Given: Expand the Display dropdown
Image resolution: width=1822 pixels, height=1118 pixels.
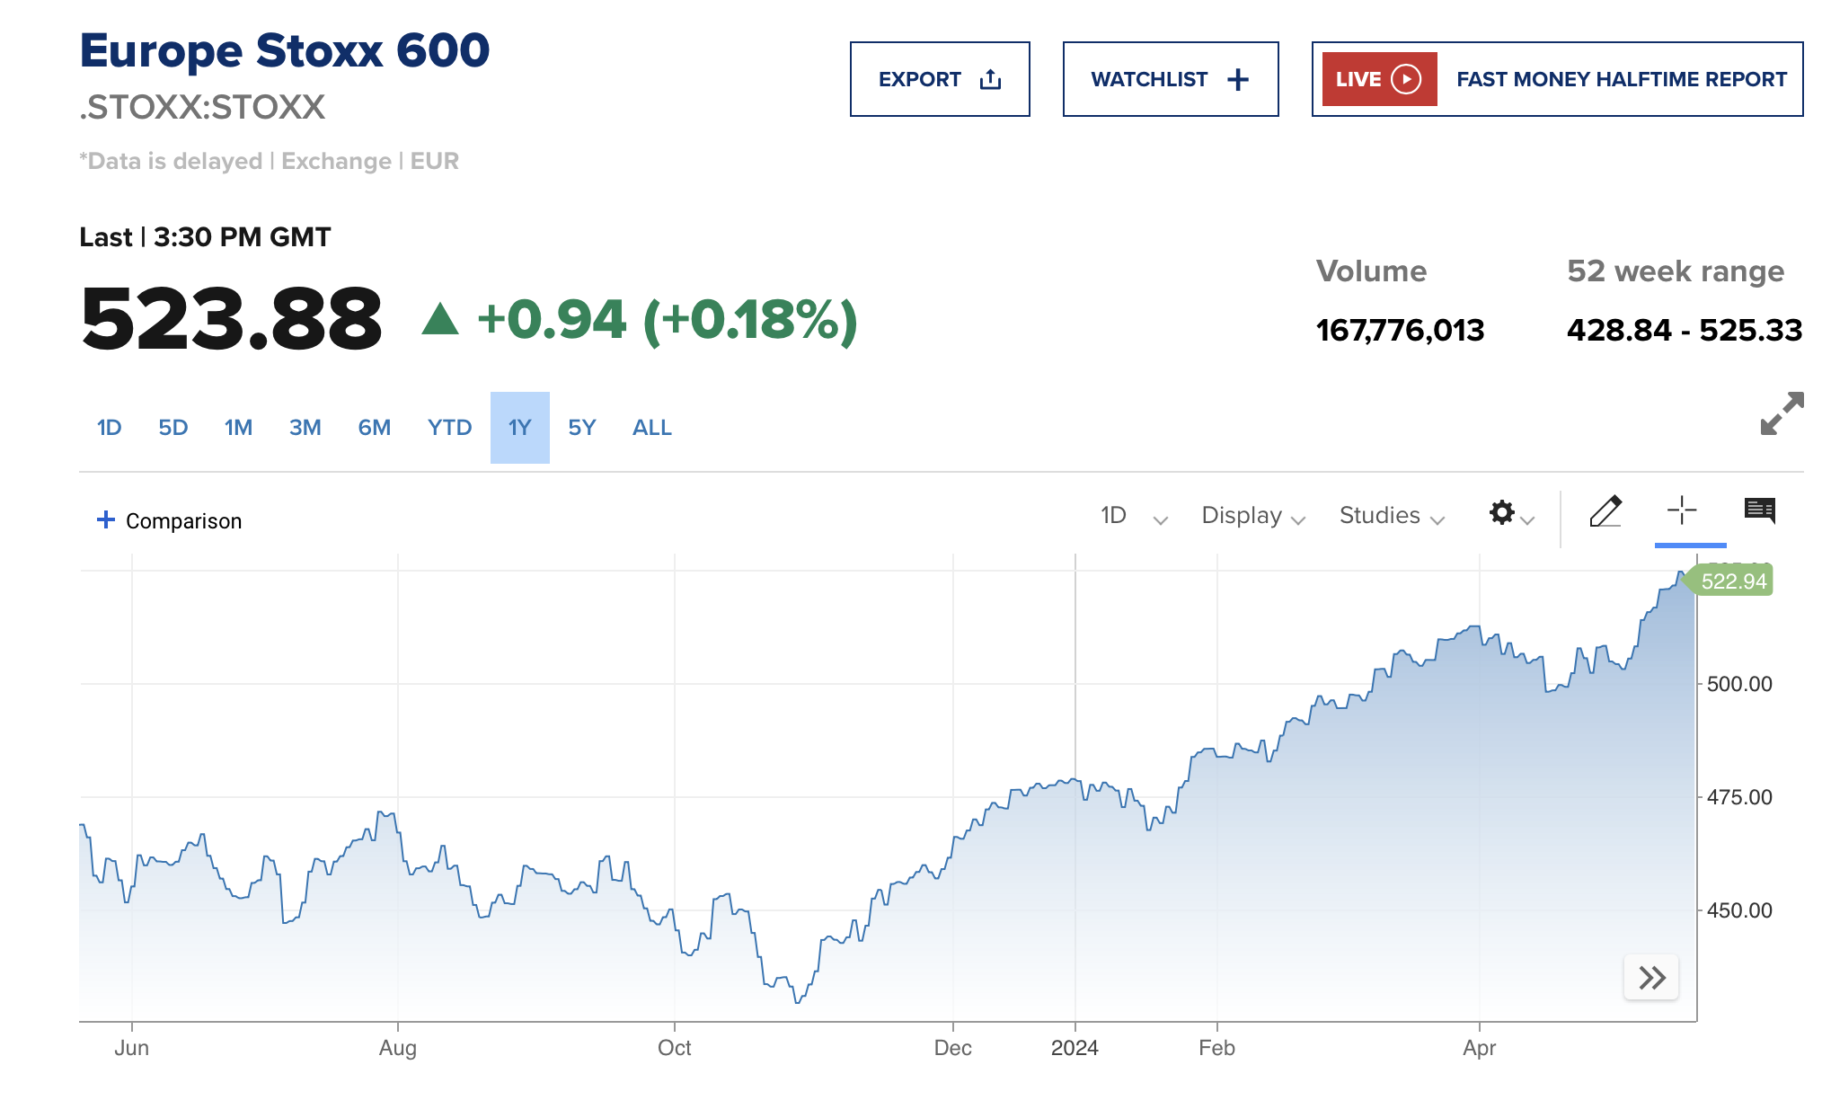Looking at the screenshot, I should (x=1252, y=516).
